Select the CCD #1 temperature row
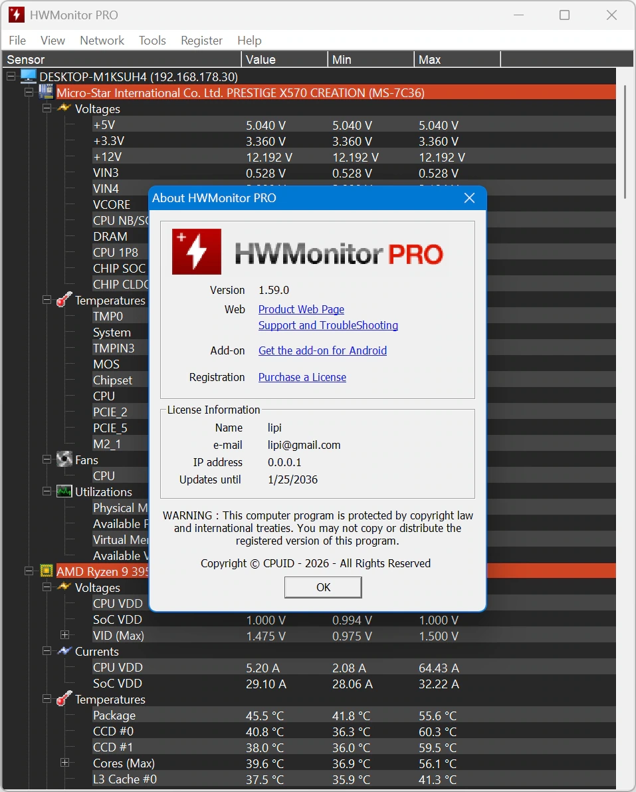Viewport: 636px width, 792px height. [x=354, y=747]
